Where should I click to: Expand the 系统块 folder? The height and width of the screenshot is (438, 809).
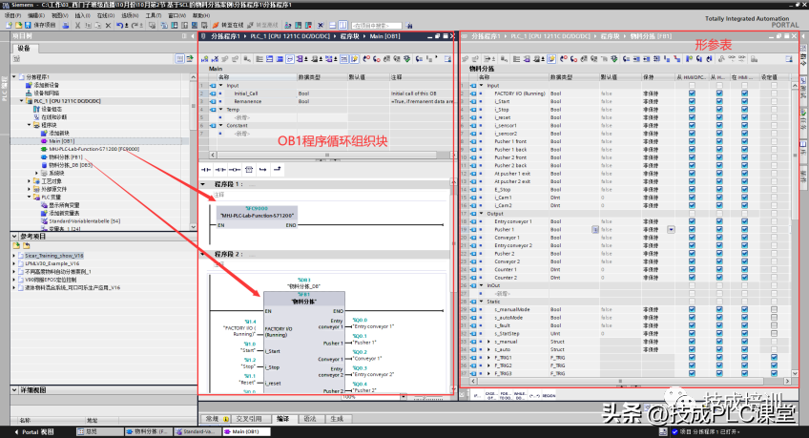[x=36, y=174]
